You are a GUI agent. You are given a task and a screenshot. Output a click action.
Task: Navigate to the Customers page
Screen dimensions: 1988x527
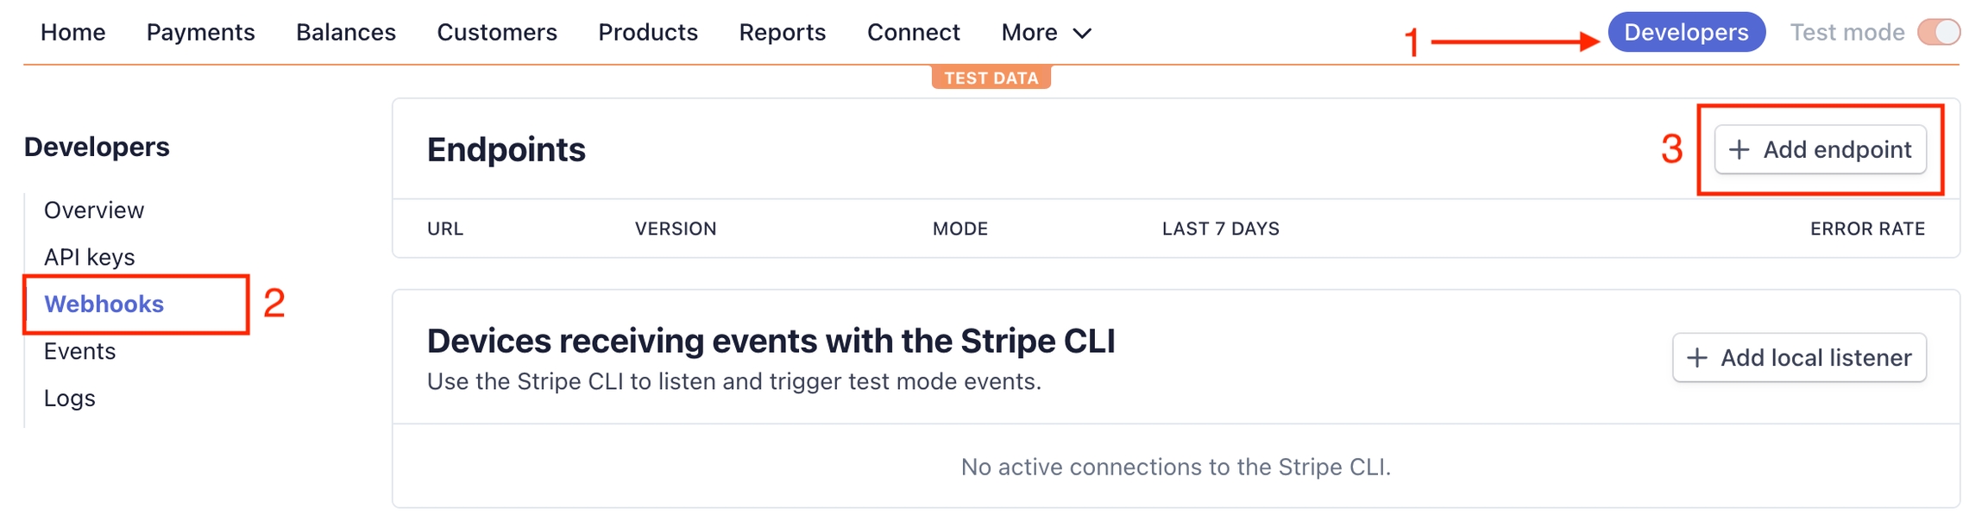coord(496,32)
